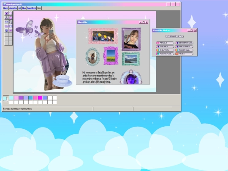228x171 pixels.
Task: Minimize the About Me Blinkies window
Action: 189,30
